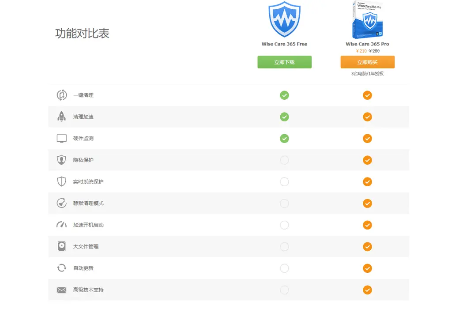The width and height of the screenshot is (459, 309).
Task: Click empty circle for 高级技术支持 in Free column
Action: click(284, 290)
